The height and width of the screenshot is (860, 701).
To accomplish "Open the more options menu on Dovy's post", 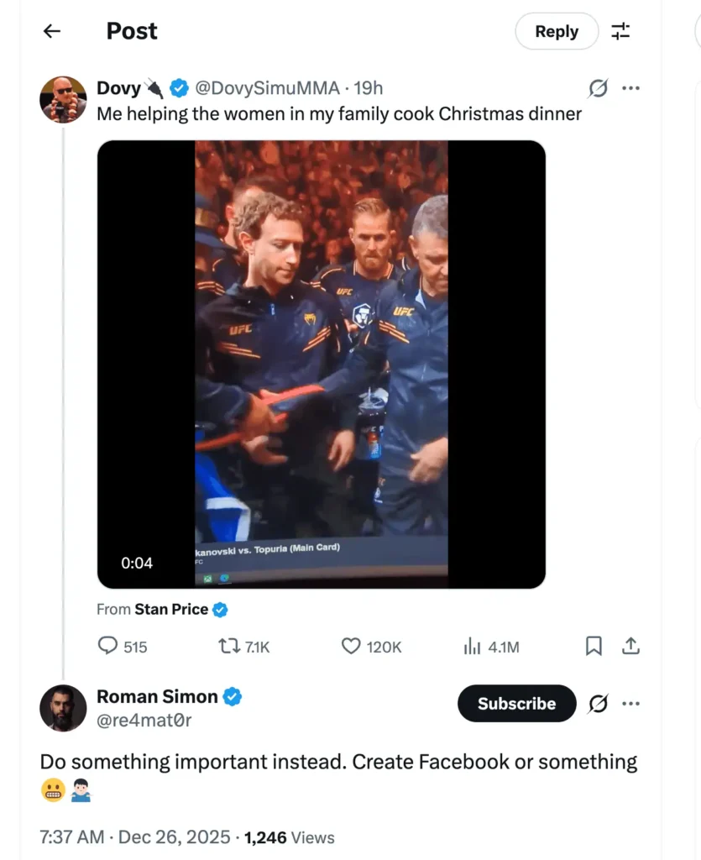I will click(631, 87).
